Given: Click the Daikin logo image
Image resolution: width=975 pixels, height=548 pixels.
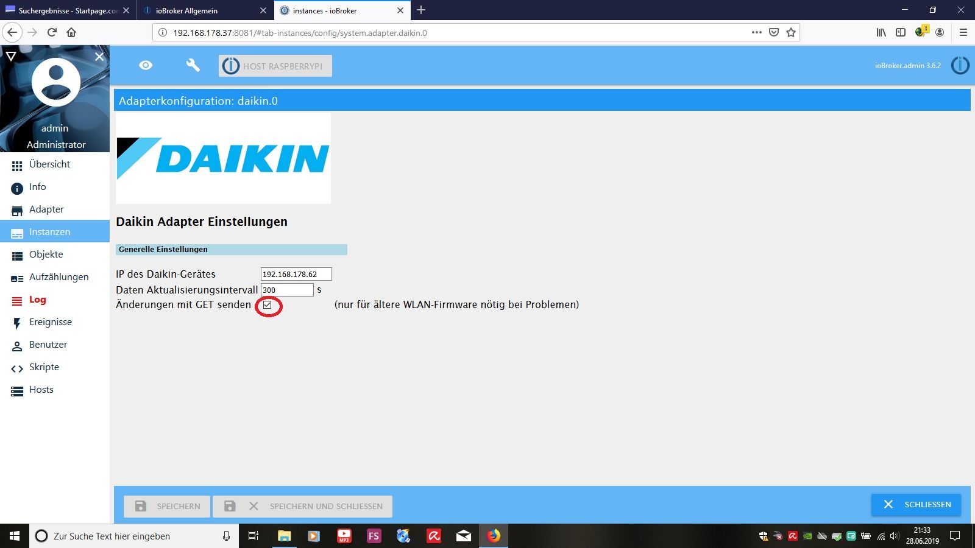Looking at the screenshot, I should [223, 158].
